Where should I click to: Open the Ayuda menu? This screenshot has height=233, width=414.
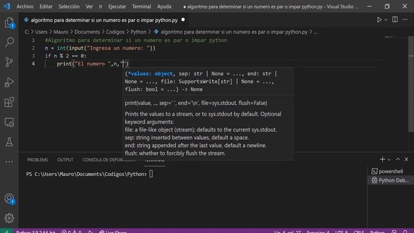[164, 6]
